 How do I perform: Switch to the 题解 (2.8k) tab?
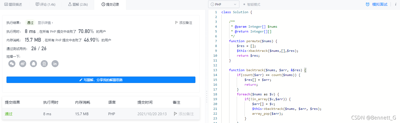78,5
